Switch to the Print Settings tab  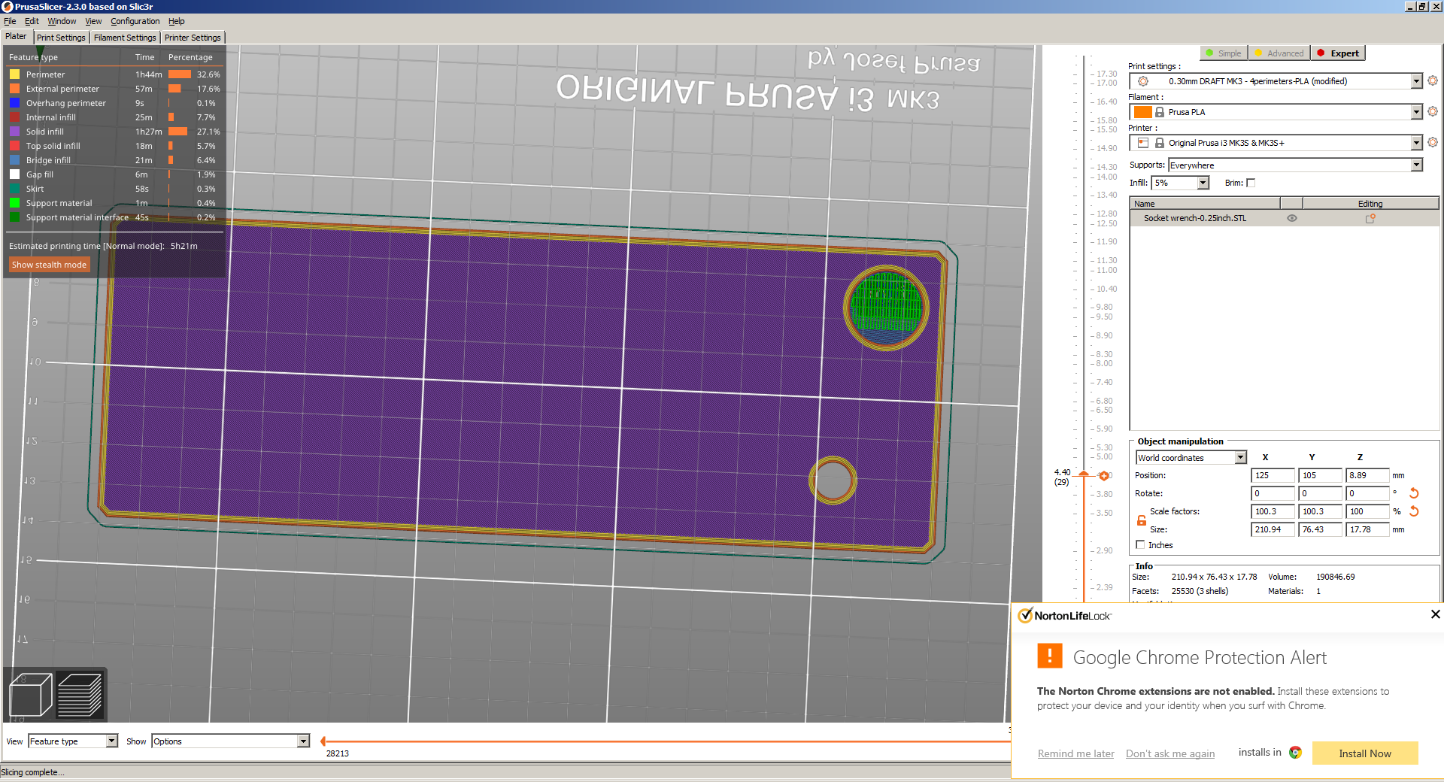(61, 38)
